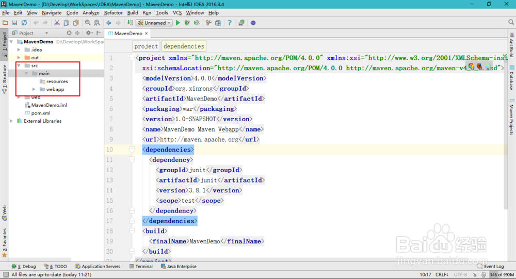This screenshot has height=279, width=516.
Task: Click Scroll from Source target icon
Action: click(69, 33)
